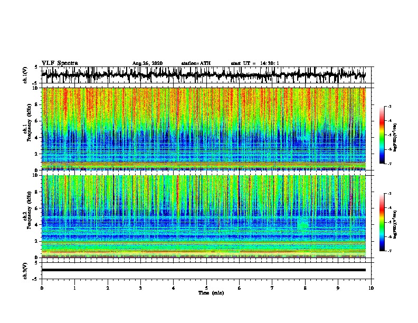Click the "station= ATH" header label
The height and width of the screenshot is (323, 418).
pos(196,63)
